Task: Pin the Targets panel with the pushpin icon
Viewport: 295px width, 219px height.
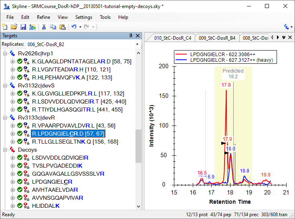Action: (131, 36)
